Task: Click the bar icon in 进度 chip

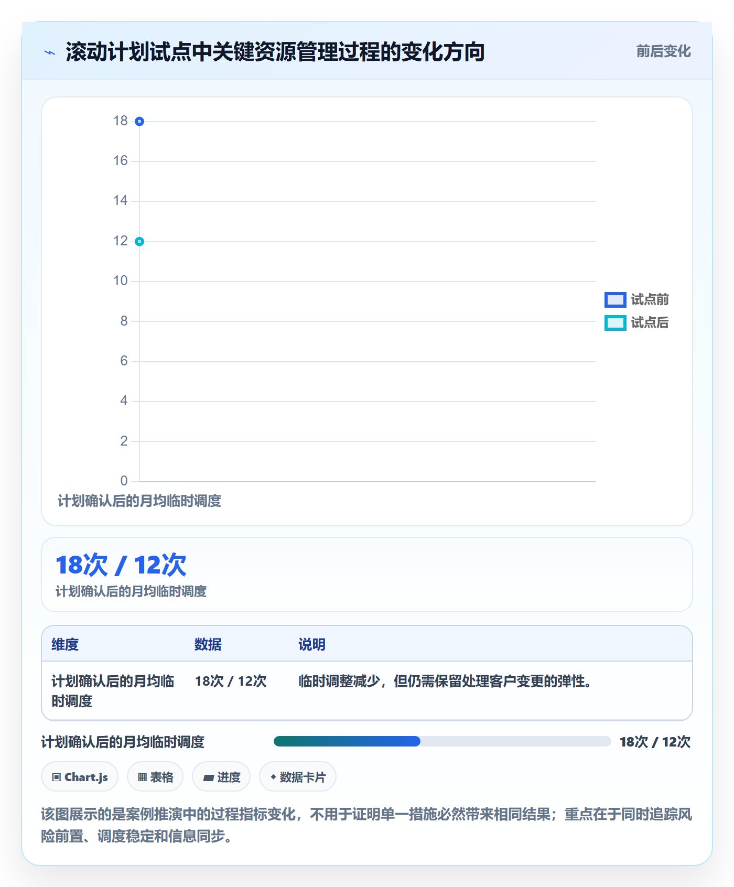Action: (x=208, y=777)
